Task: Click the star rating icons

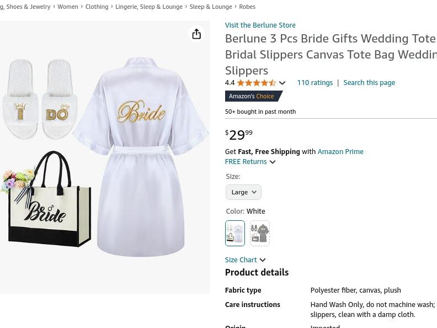Action: coord(257,83)
